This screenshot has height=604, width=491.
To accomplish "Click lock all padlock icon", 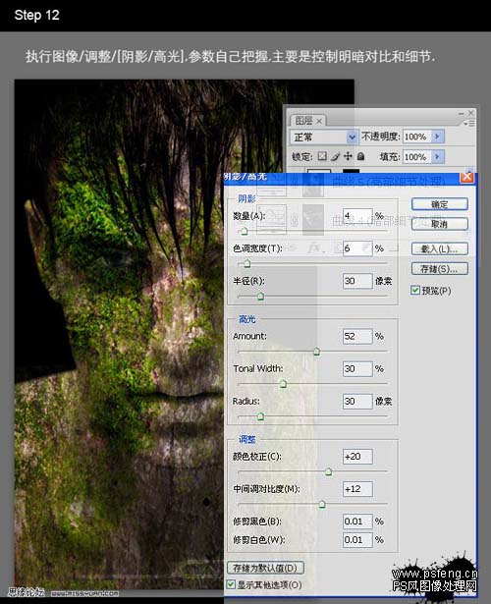I will [x=360, y=156].
